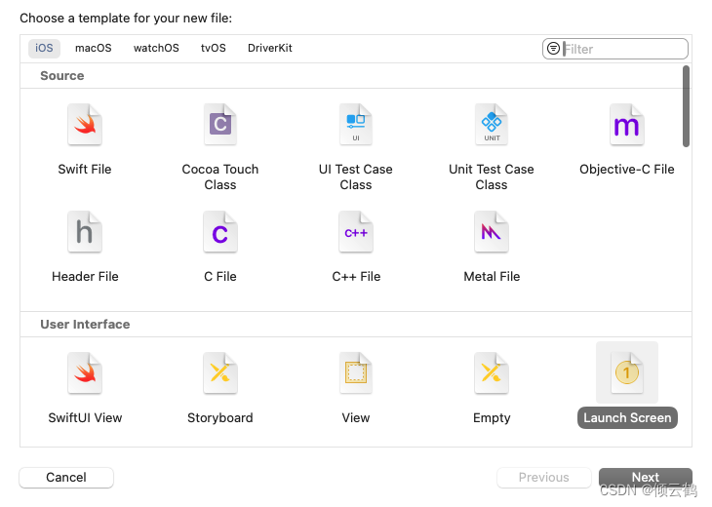Select the Header File template icon
Screen dimensions: 712x507
[x=85, y=231]
